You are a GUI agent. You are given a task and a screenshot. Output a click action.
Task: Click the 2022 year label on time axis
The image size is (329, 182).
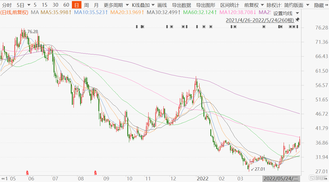[x=202, y=179]
